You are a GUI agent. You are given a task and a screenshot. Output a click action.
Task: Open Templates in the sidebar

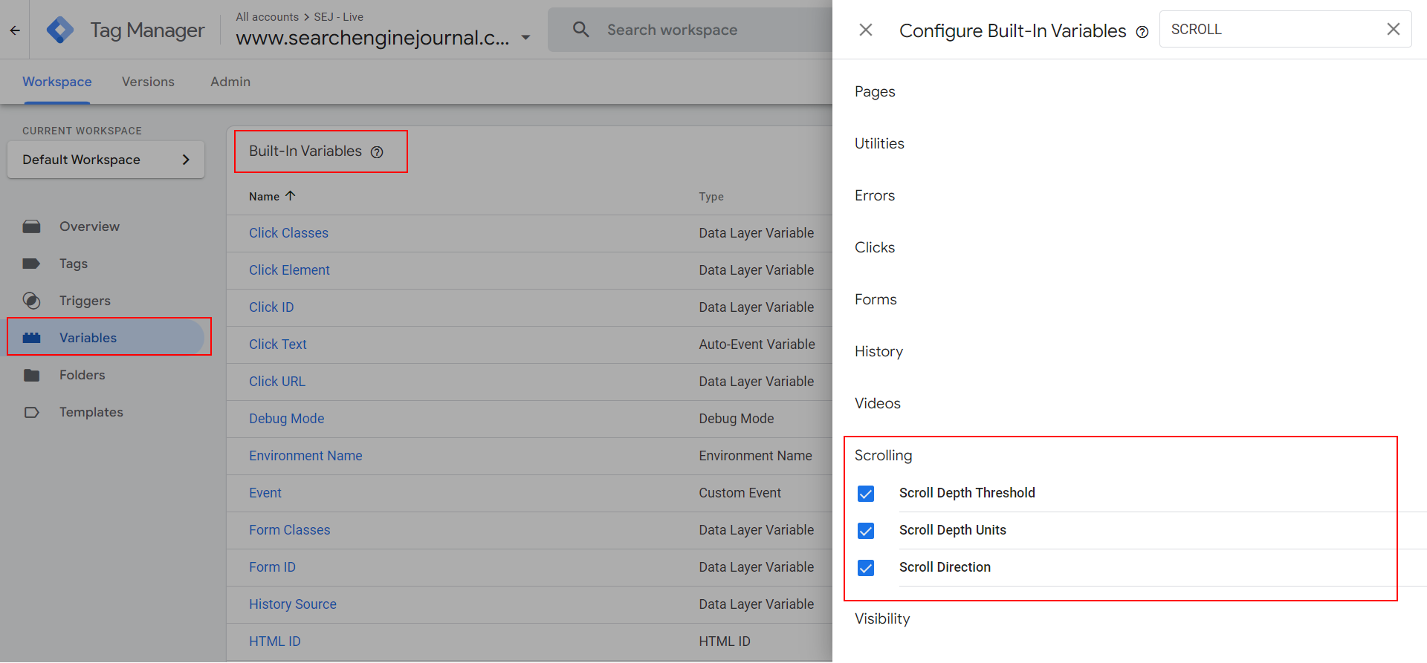click(91, 412)
